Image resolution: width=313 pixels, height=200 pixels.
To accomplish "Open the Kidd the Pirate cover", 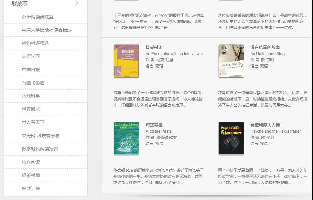I will [x=126, y=138].
